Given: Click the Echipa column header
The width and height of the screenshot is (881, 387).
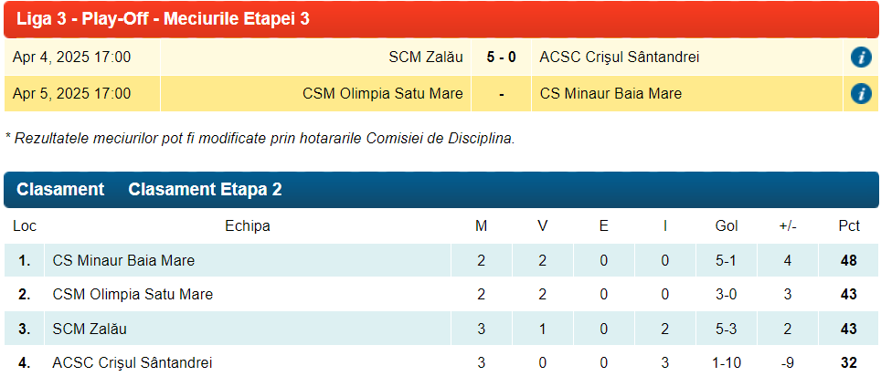Looking at the screenshot, I should click(x=248, y=226).
